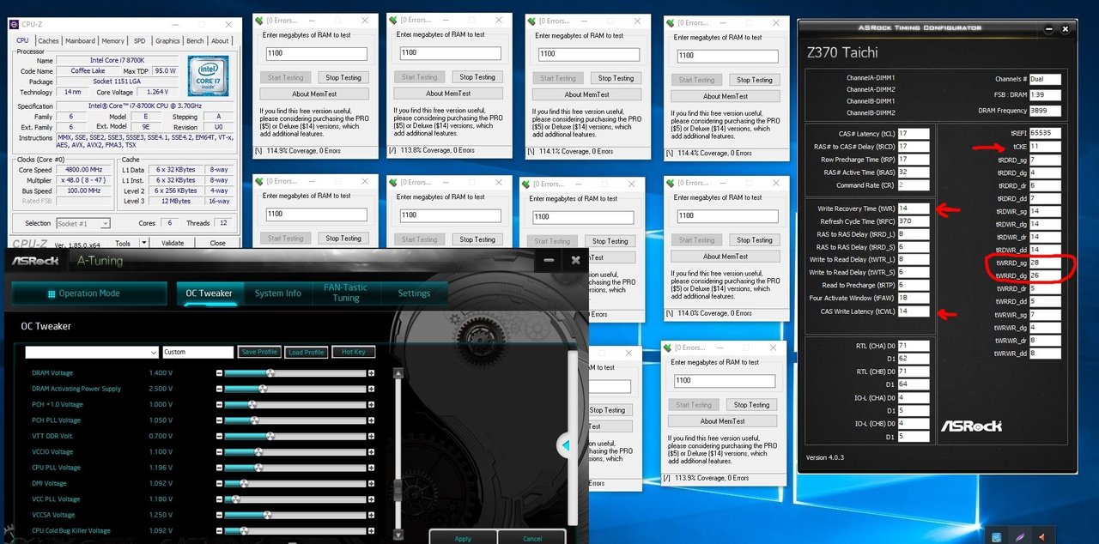The height and width of the screenshot is (544, 1099).
Task: Increase VTT DDR Volt. with plus icon
Action: [x=371, y=436]
